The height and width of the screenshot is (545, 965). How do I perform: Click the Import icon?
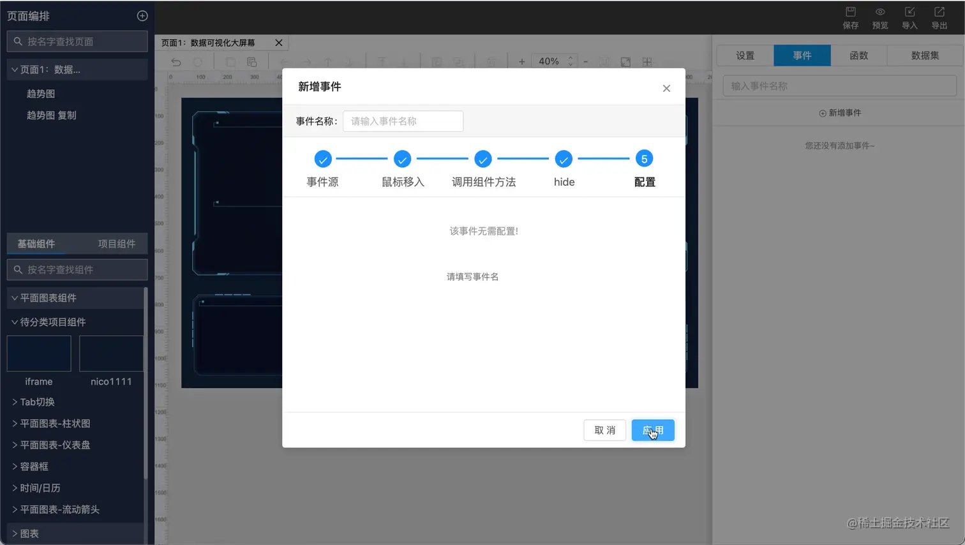[x=910, y=11]
